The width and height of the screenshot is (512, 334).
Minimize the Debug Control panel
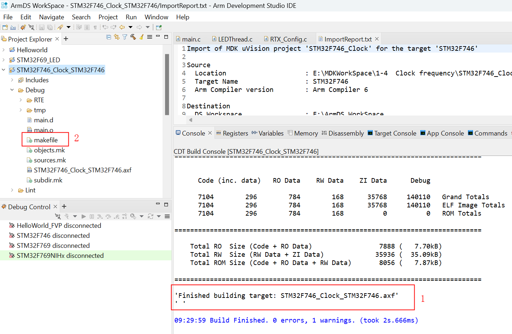click(158, 204)
